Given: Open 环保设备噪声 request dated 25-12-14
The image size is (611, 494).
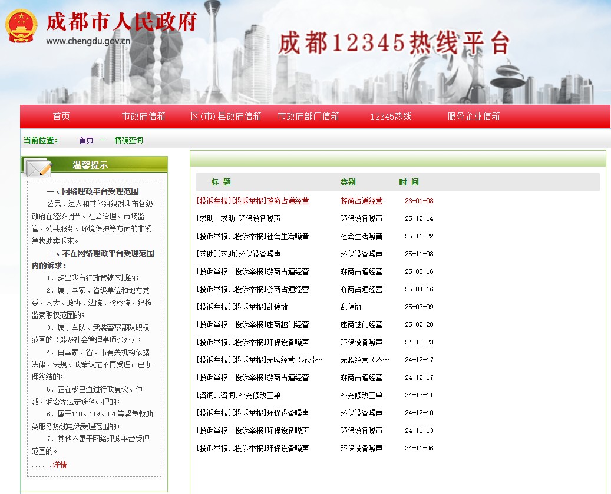Looking at the screenshot, I should [x=239, y=218].
